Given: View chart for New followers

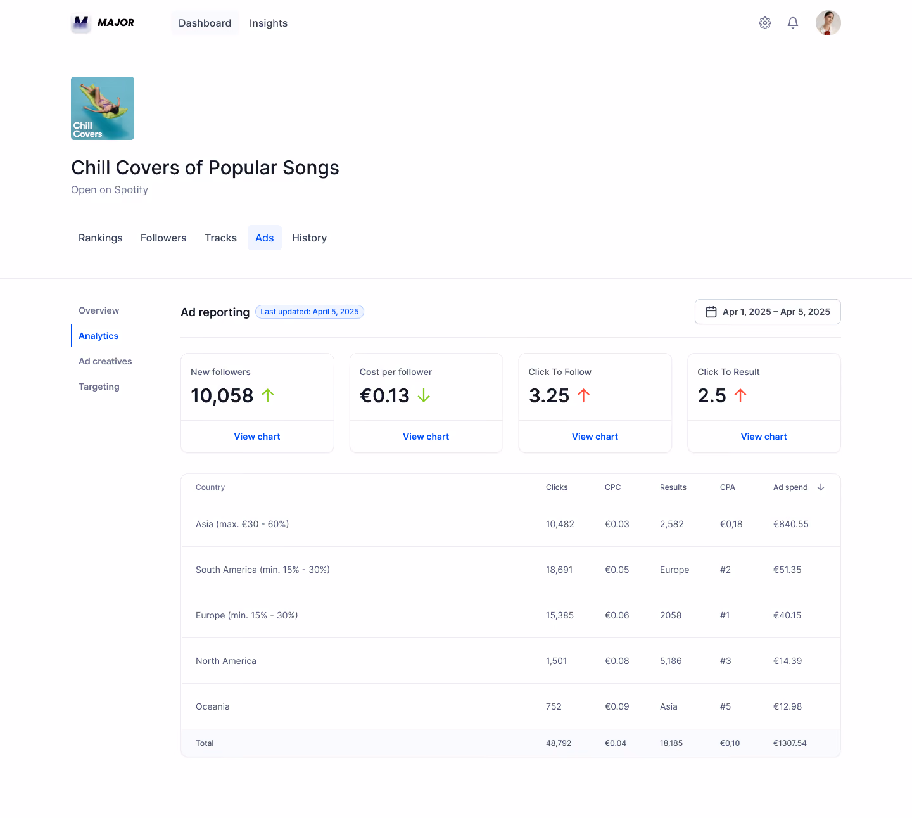Looking at the screenshot, I should tap(257, 437).
